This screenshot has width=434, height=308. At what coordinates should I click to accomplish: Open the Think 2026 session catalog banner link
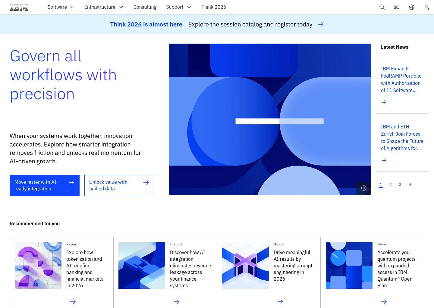pyautogui.click(x=250, y=24)
